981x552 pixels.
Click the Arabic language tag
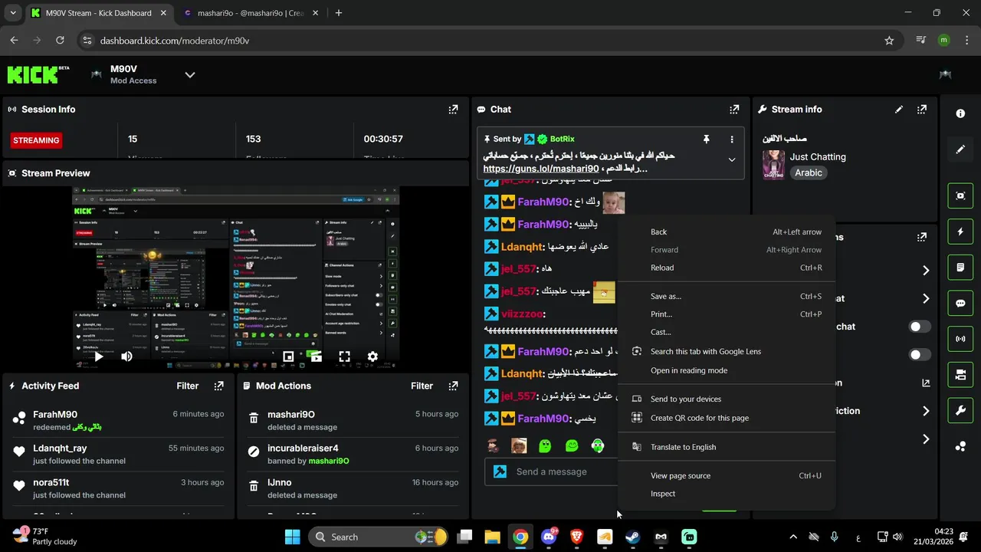[x=809, y=172]
